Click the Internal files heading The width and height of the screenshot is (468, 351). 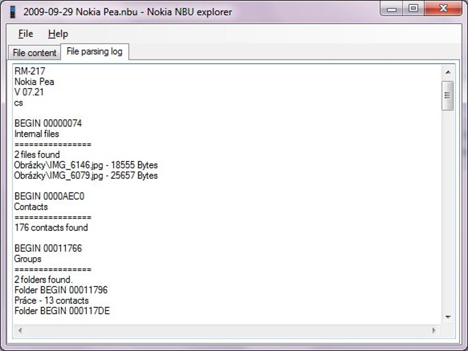point(37,134)
